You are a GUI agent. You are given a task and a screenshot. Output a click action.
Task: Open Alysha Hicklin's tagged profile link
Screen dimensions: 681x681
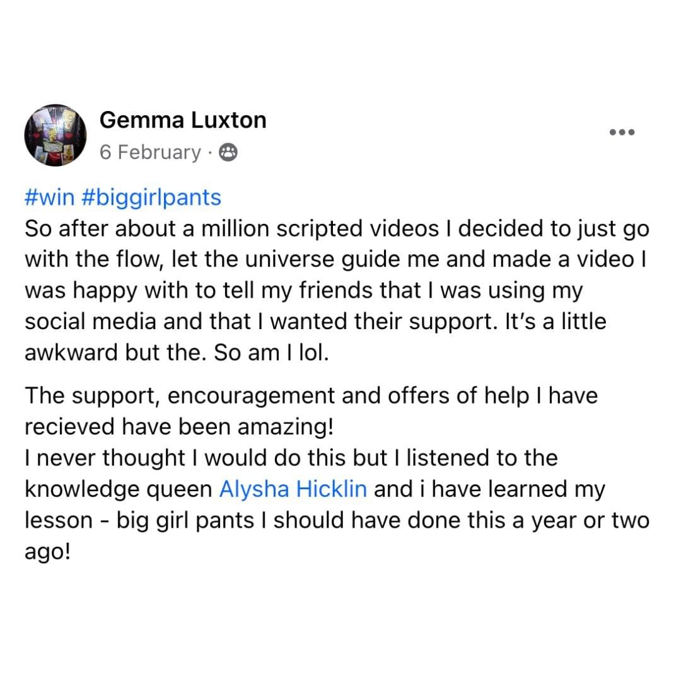[293, 489]
